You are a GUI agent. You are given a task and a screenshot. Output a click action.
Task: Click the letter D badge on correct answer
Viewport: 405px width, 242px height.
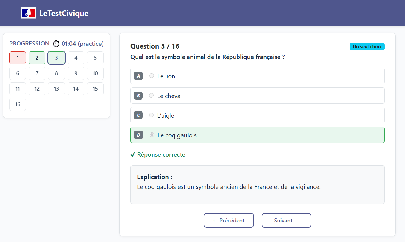coord(138,135)
